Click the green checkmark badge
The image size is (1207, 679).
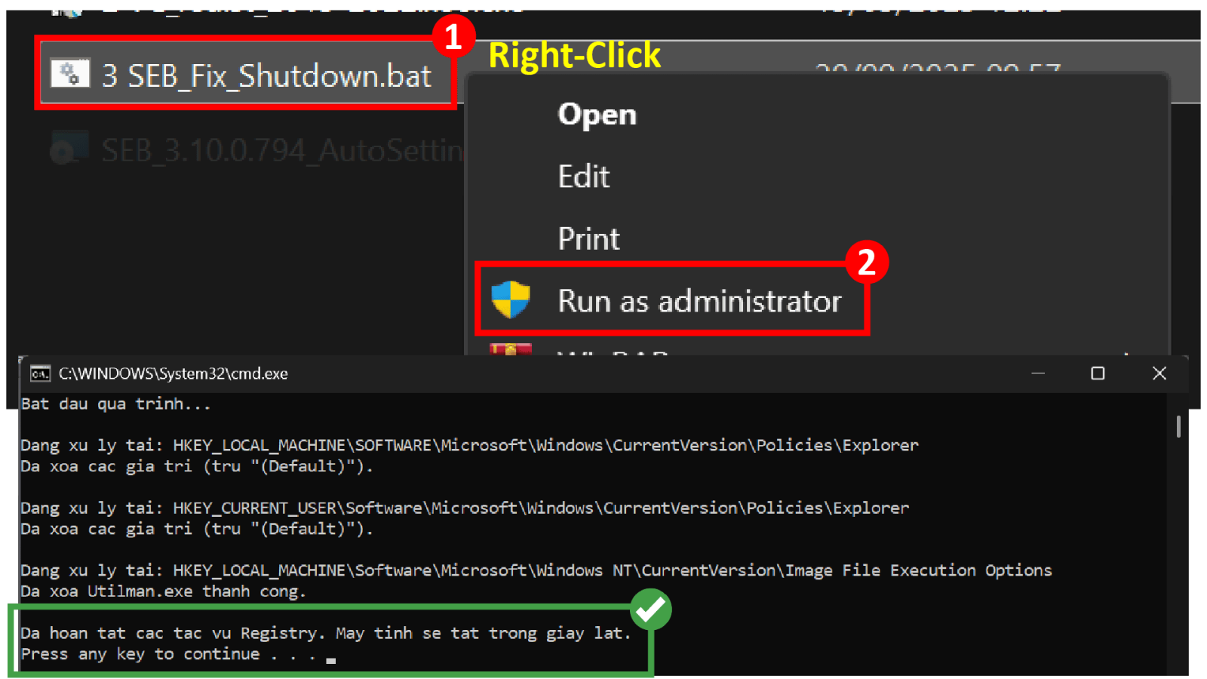[x=650, y=609]
